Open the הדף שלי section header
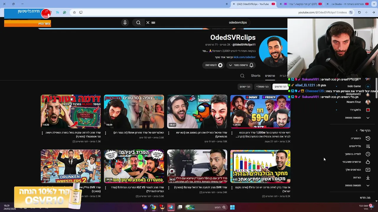Viewport: 378px width, 212px height. 363,130
